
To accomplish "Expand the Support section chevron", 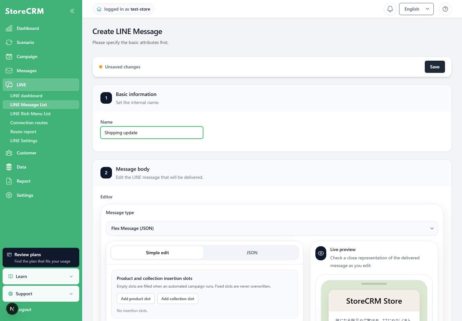I will tap(71, 294).
